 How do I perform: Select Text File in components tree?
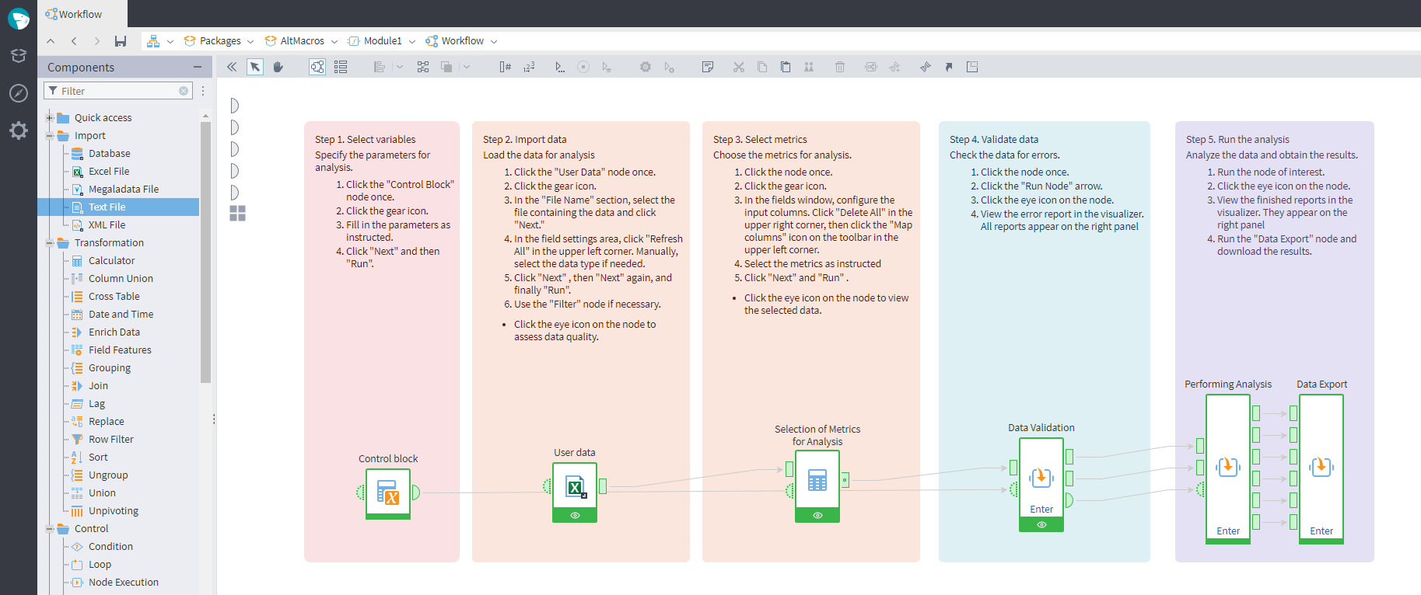coord(107,207)
